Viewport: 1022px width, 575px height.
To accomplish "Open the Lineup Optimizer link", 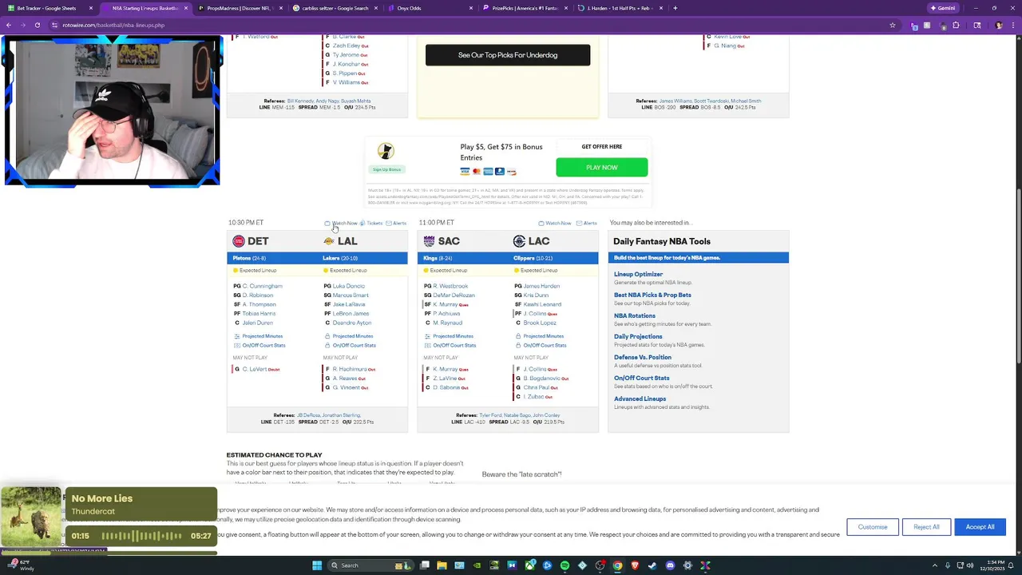I will [639, 274].
